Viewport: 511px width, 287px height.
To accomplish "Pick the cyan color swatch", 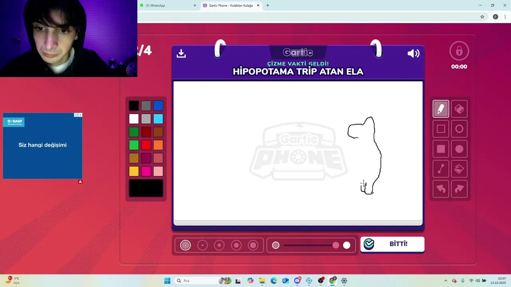I will (158, 119).
